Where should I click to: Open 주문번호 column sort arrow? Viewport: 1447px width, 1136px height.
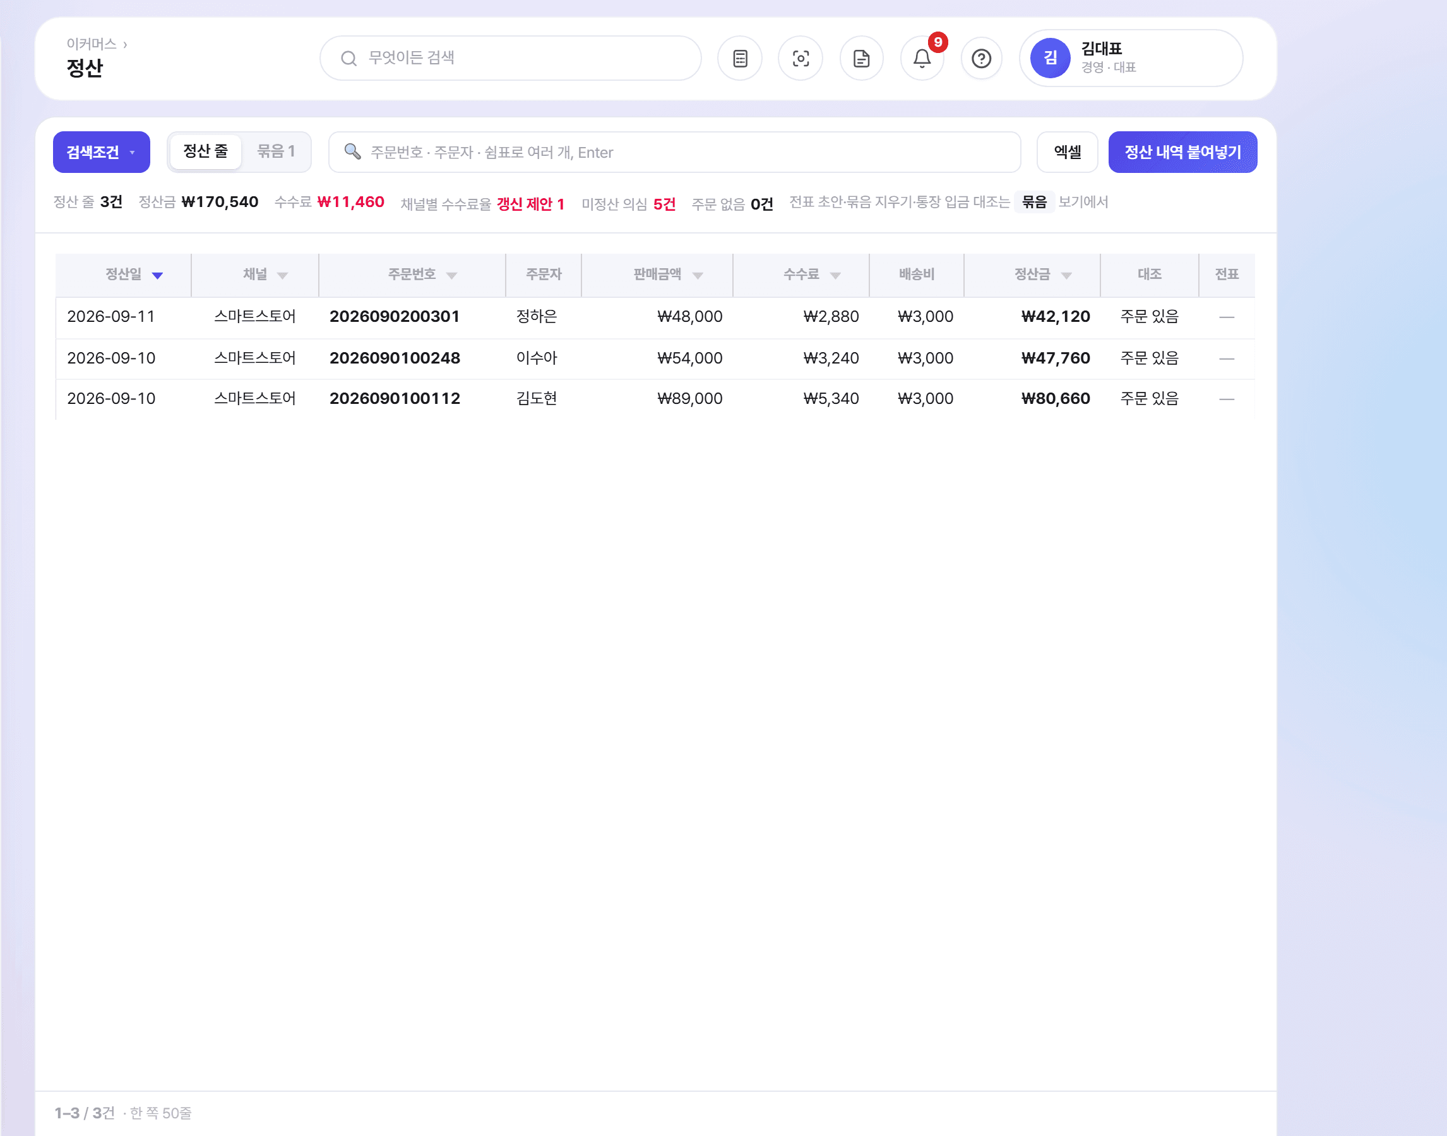(x=452, y=275)
